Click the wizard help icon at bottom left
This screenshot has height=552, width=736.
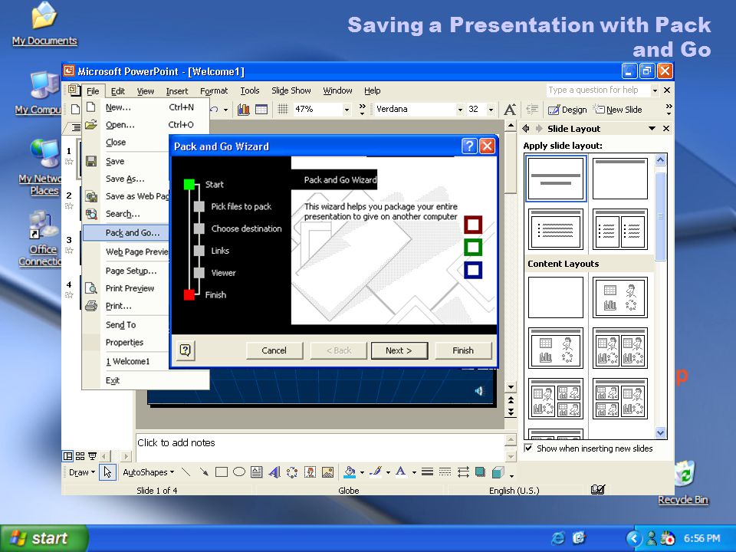click(186, 350)
